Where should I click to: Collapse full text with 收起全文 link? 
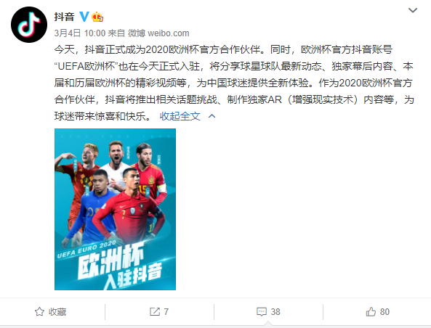[x=180, y=116]
